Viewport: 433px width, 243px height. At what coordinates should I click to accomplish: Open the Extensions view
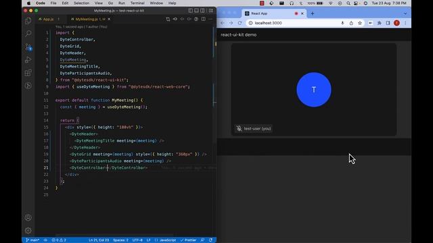[28, 73]
